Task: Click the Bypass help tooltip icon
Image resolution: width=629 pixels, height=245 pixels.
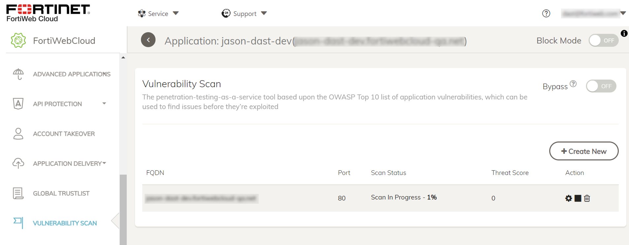Action: tap(573, 84)
